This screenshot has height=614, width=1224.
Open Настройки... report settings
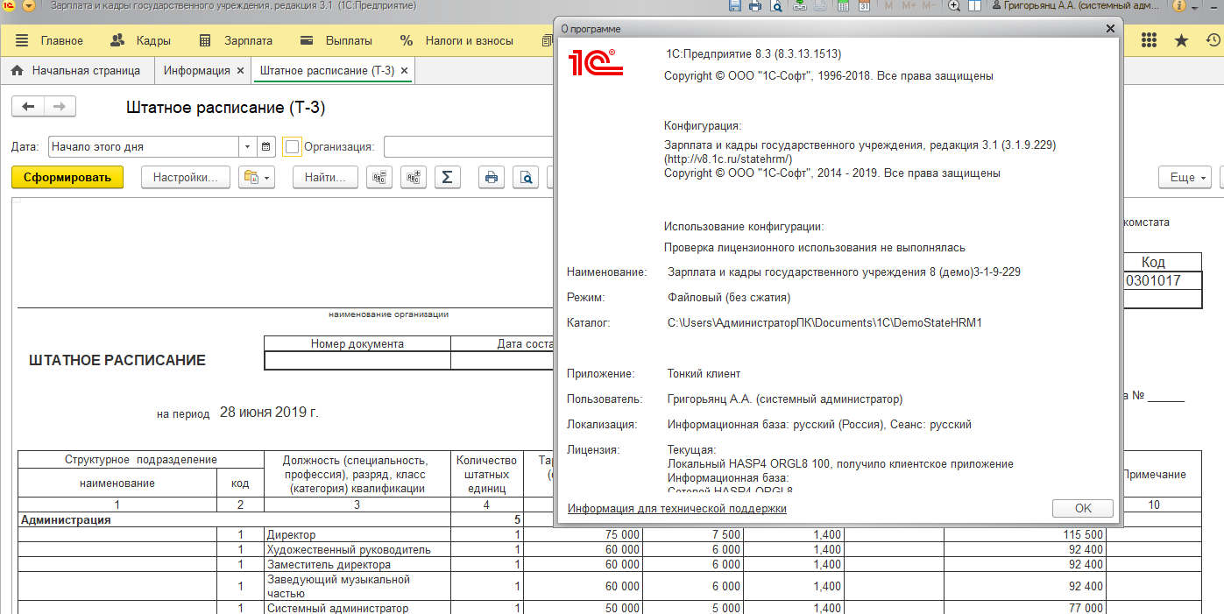185,177
